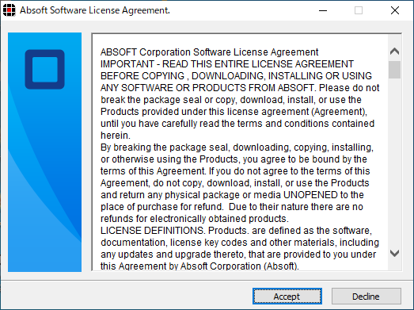Click the license text scrollbar thumb
This screenshot has height=310, width=414.
click(x=394, y=70)
